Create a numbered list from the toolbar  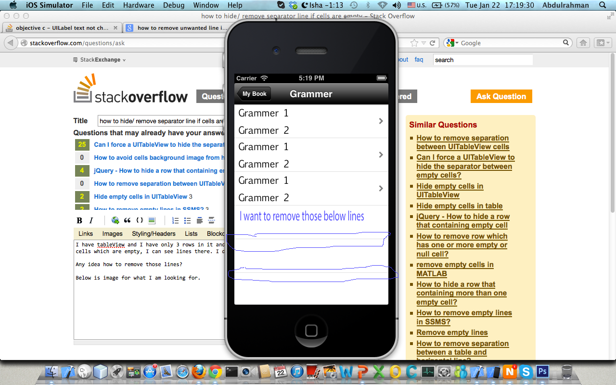(x=176, y=220)
